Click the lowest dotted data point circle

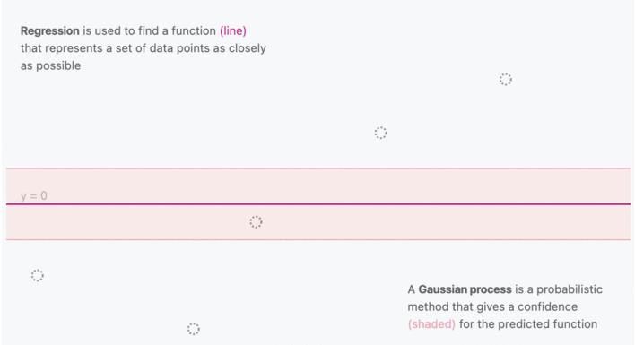193,329
